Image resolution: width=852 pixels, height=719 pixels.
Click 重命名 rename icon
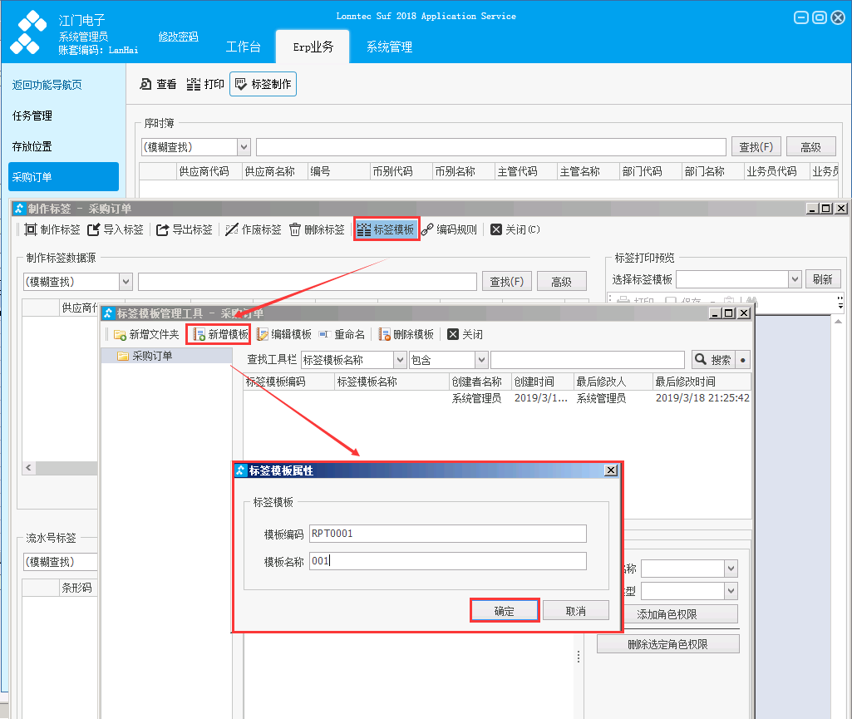tap(324, 334)
